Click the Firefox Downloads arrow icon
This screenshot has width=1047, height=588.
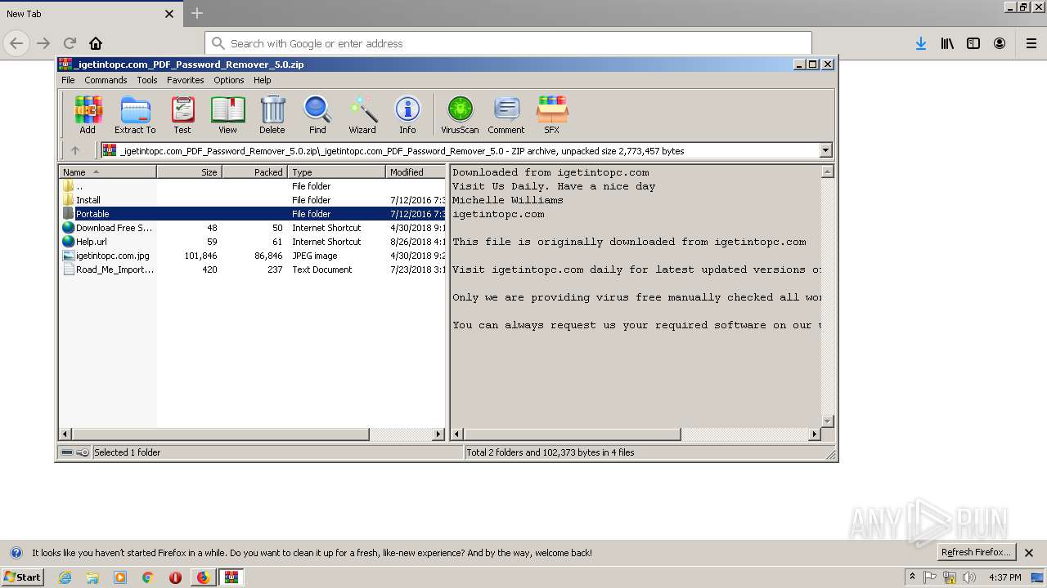click(x=921, y=43)
